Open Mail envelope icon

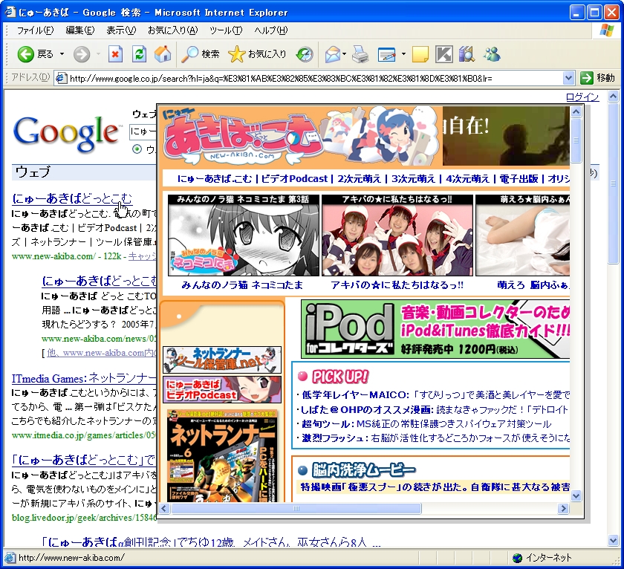tap(333, 54)
